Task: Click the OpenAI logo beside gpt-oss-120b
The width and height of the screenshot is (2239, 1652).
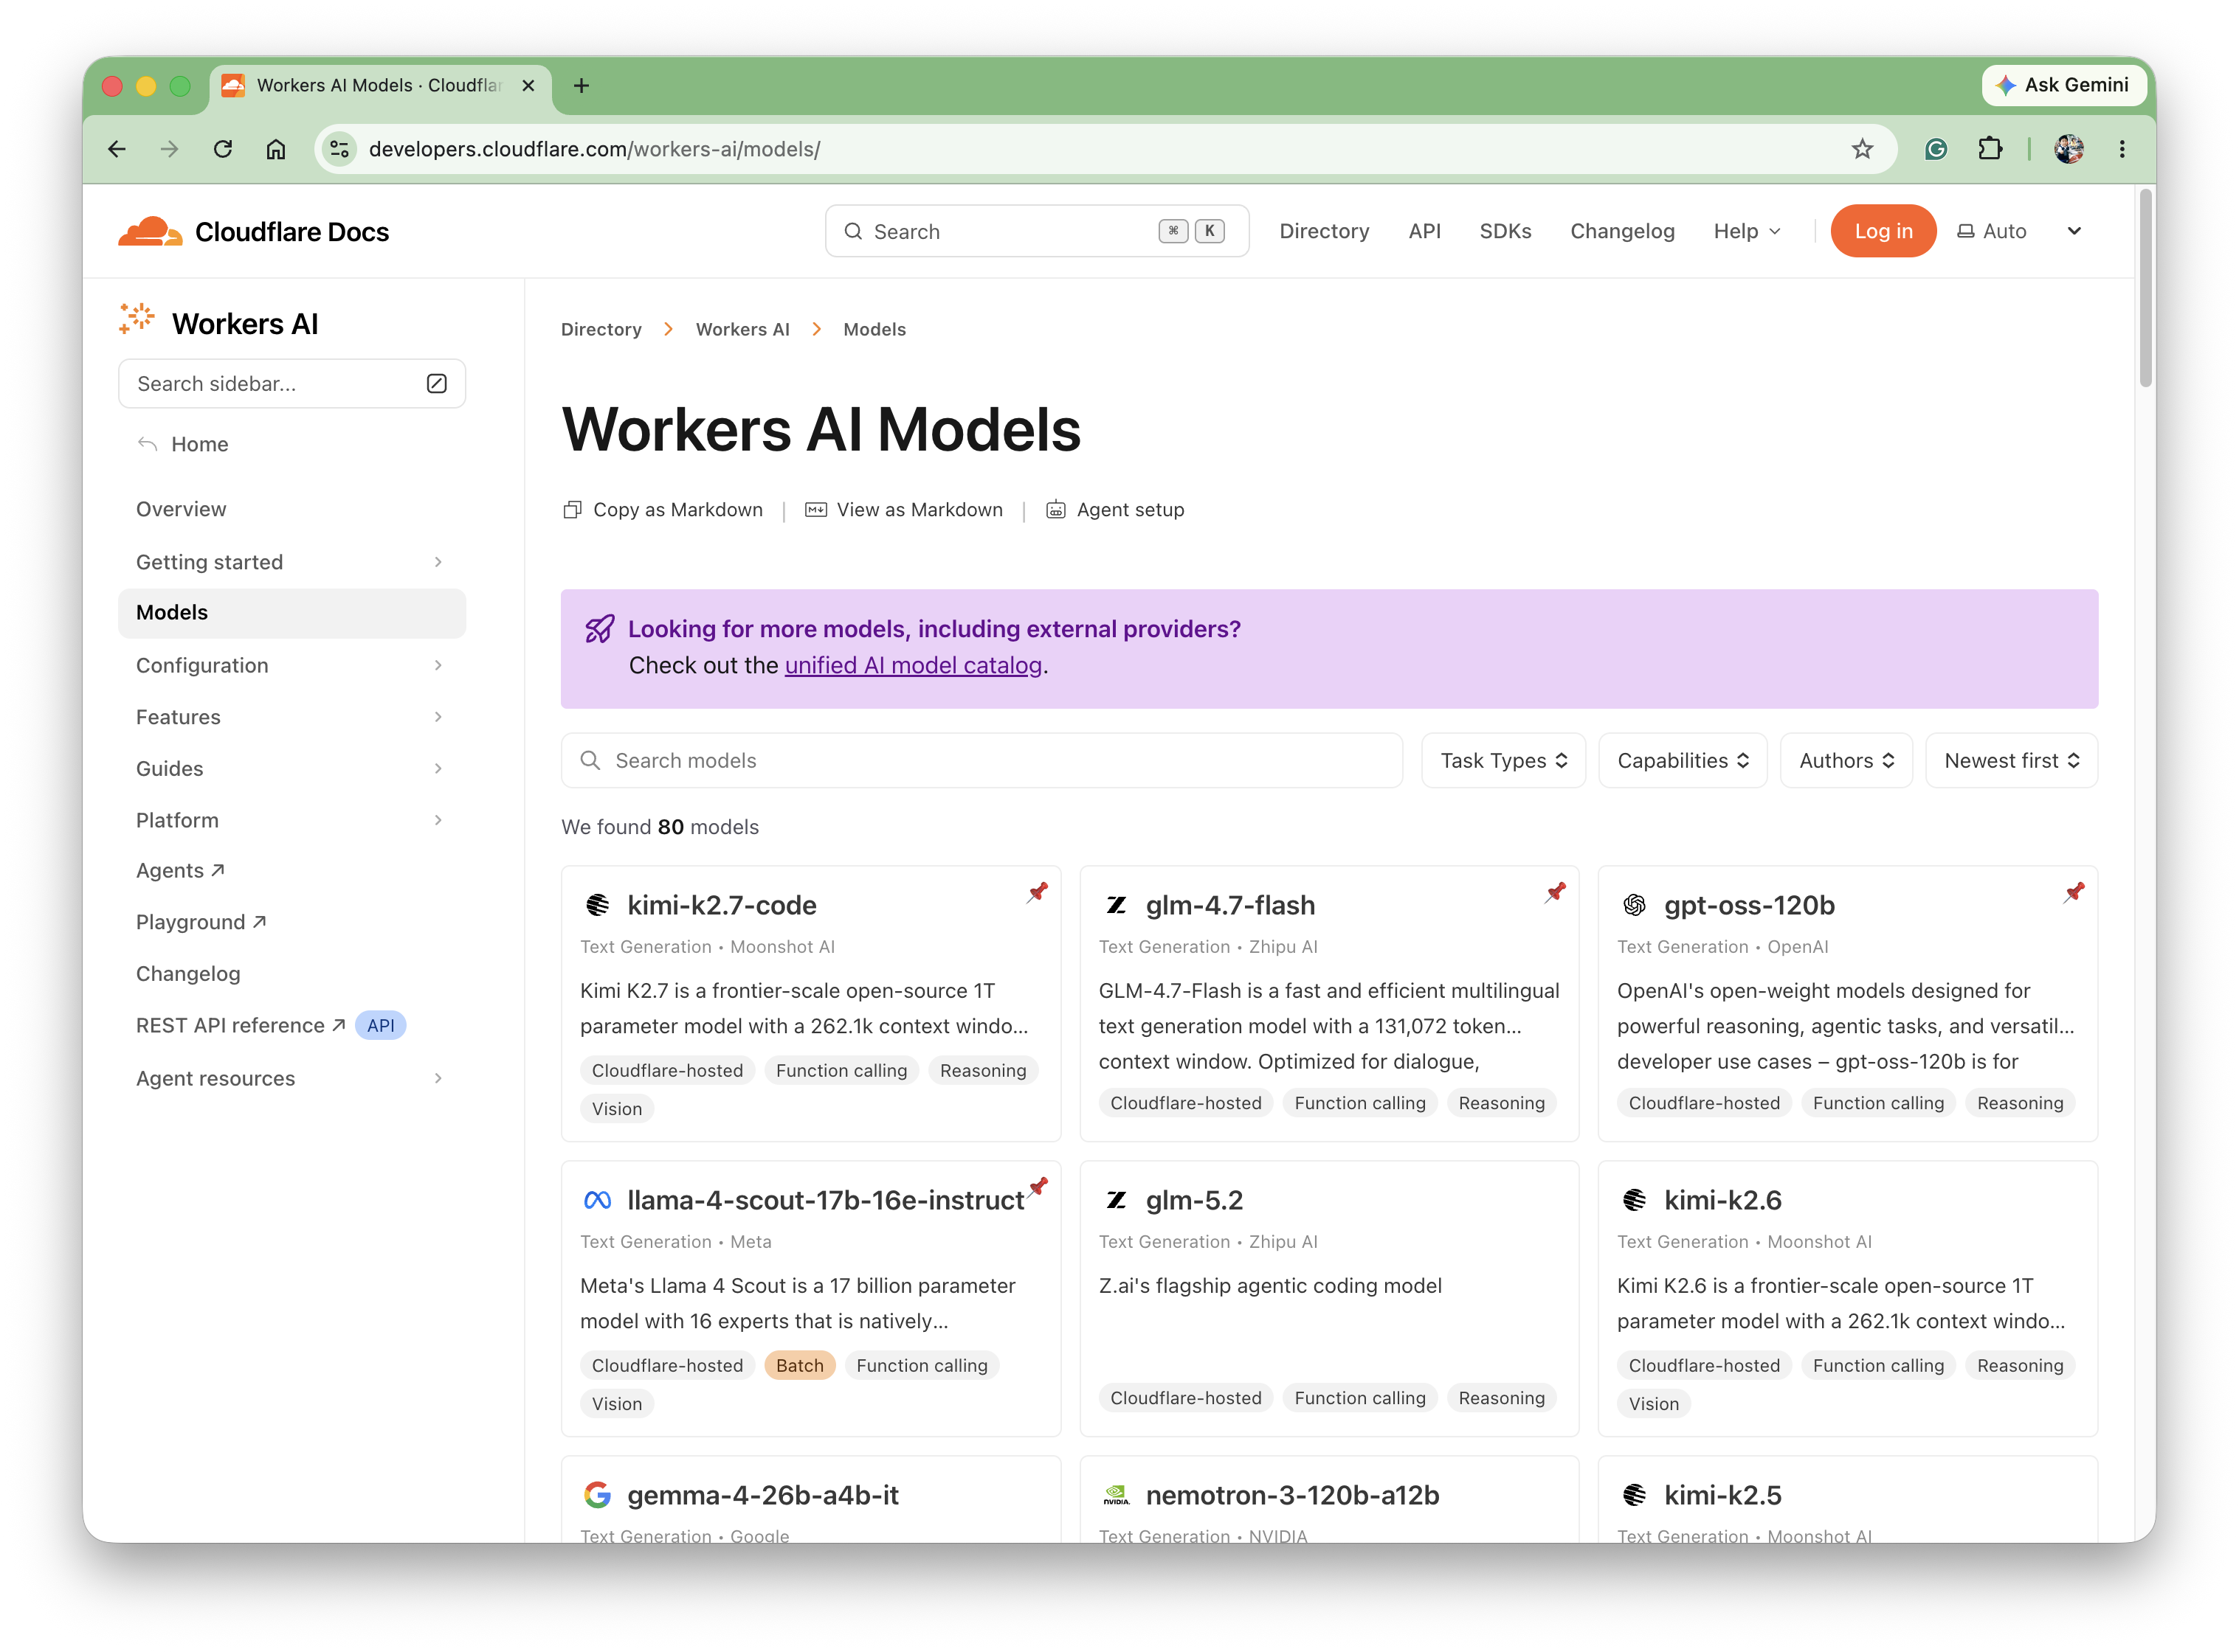Action: click(1635, 905)
